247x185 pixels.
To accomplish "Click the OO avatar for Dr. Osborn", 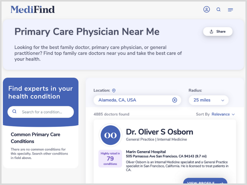I will point(111,135).
